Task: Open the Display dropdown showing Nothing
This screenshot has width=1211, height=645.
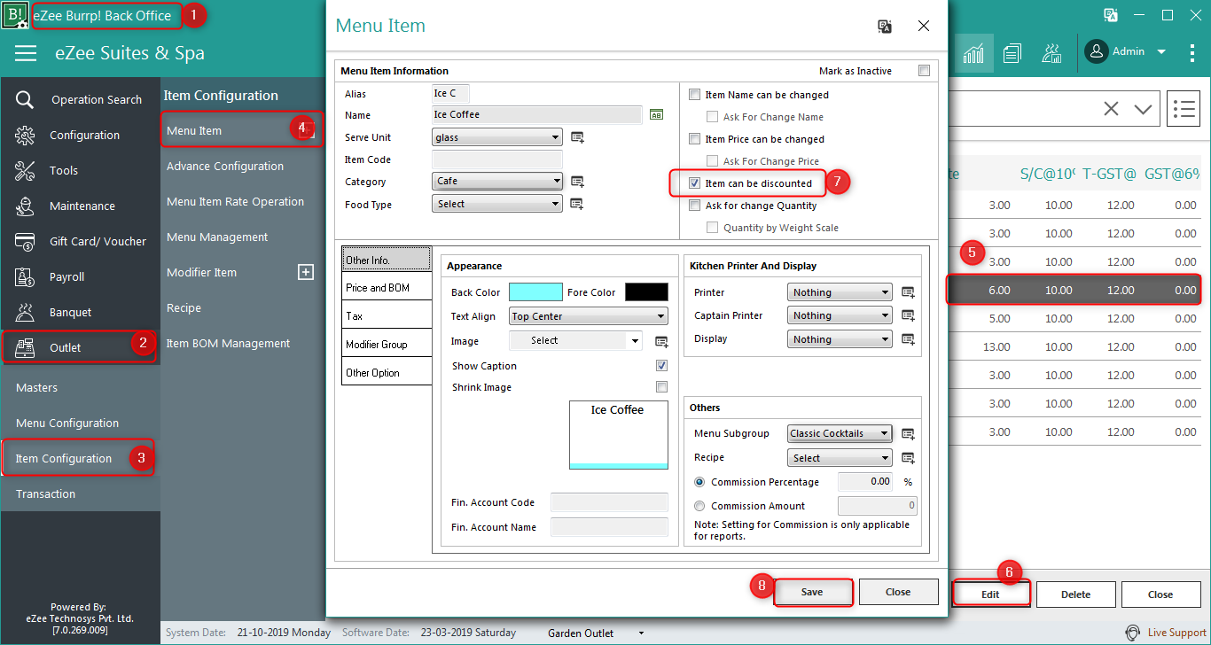Action: [840, 339]
